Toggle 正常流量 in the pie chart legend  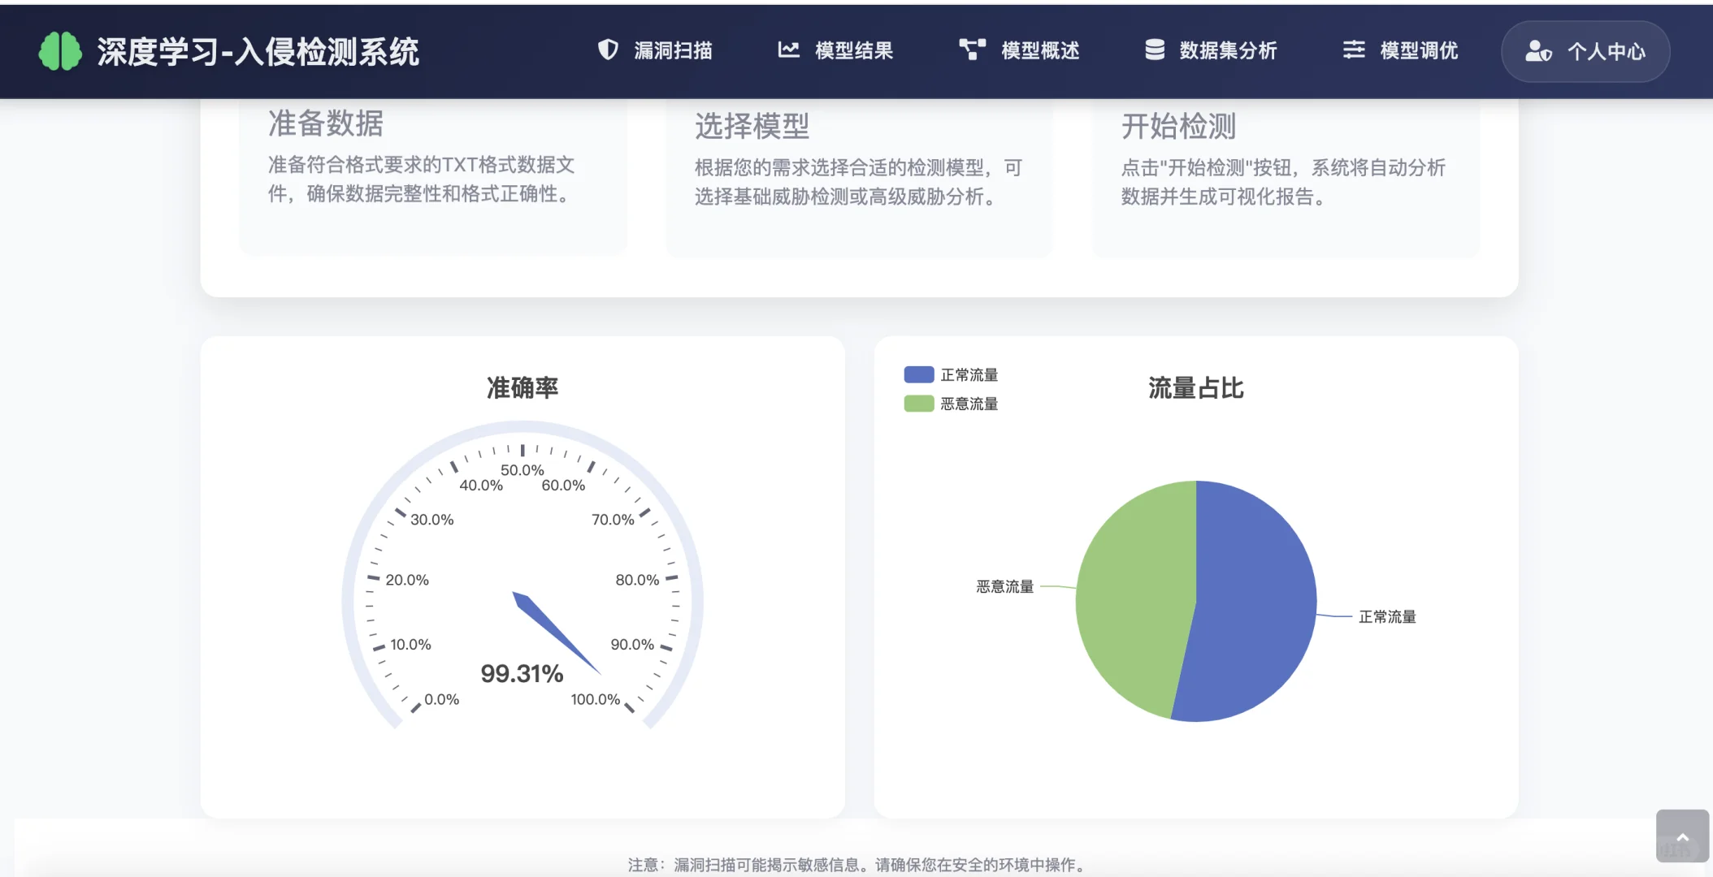tap(969, 374)
